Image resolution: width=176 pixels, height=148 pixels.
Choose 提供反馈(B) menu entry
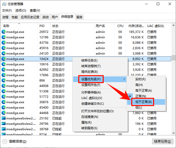click(x=100, y=72)
